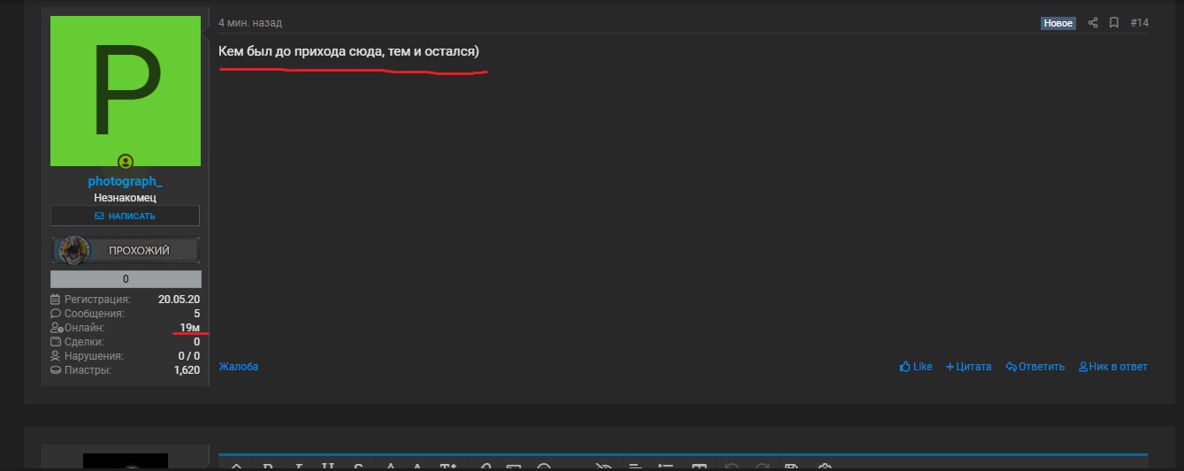Reply to post using Ответить
Image resolution: width=1184 pixels, height=471 pixels.
click(1035, 367)
